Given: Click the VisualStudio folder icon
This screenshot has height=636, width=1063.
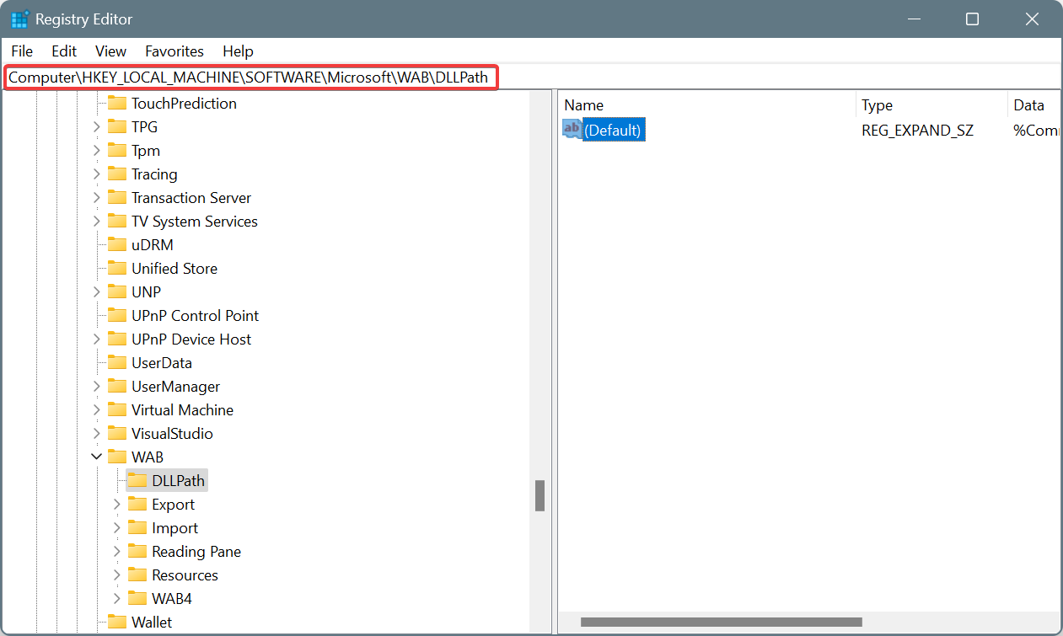Looking at the screenshot, I should pos(117,434).
